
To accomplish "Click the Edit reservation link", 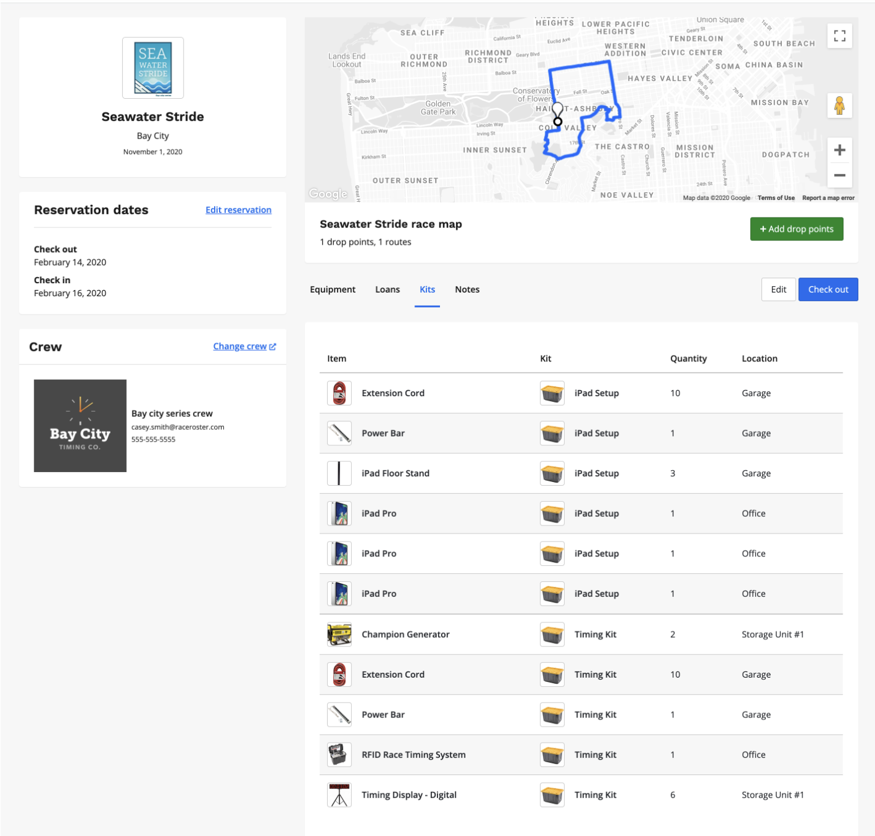I will point(238,210).
